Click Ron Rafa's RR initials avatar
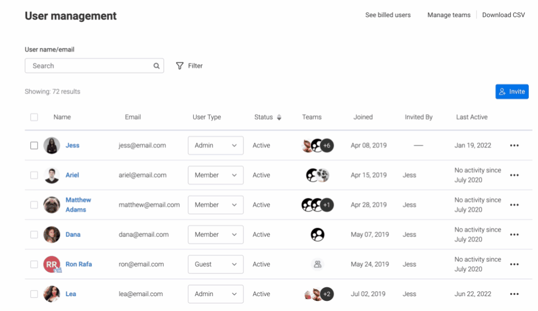Viewport: 538px width, 311px height. (x=52, y=264)
